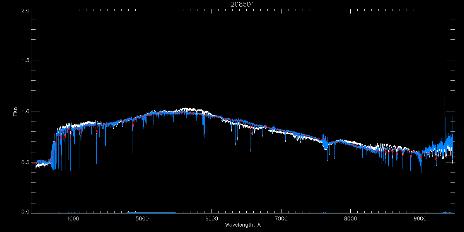Click the 0.0 flux tick label
This screenshot has height=232, width=464.
(25, 212)
